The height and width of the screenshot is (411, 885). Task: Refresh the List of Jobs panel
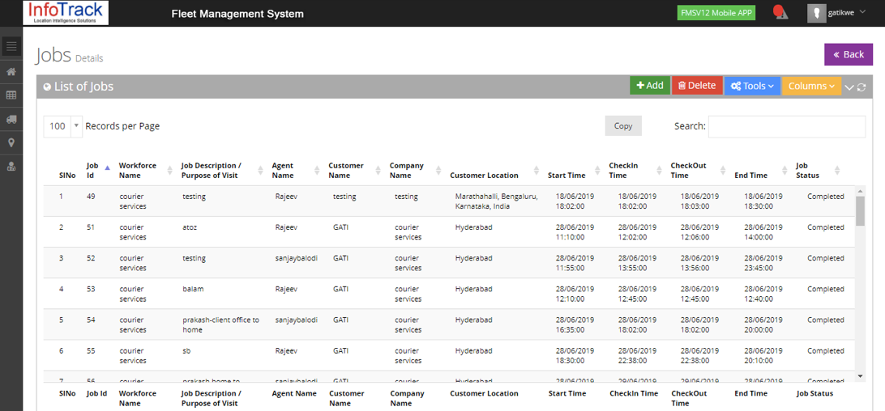[x=861, y=87]
